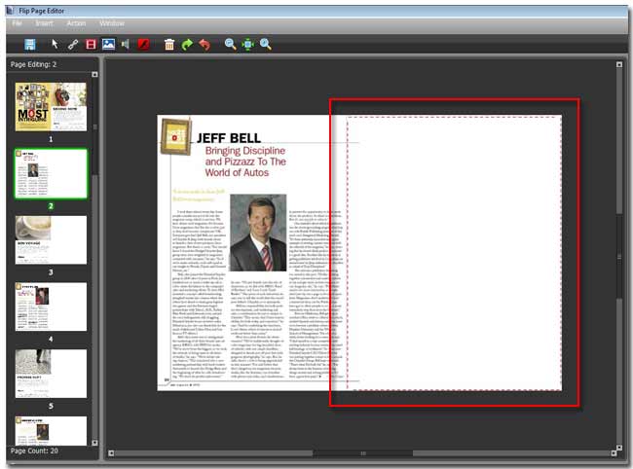Image resolution: width=633 pixels, height=469 pixels.
Task: Click the horizontal scrollbar thumb
Action: pyautogui.click(x=363, y=453)
